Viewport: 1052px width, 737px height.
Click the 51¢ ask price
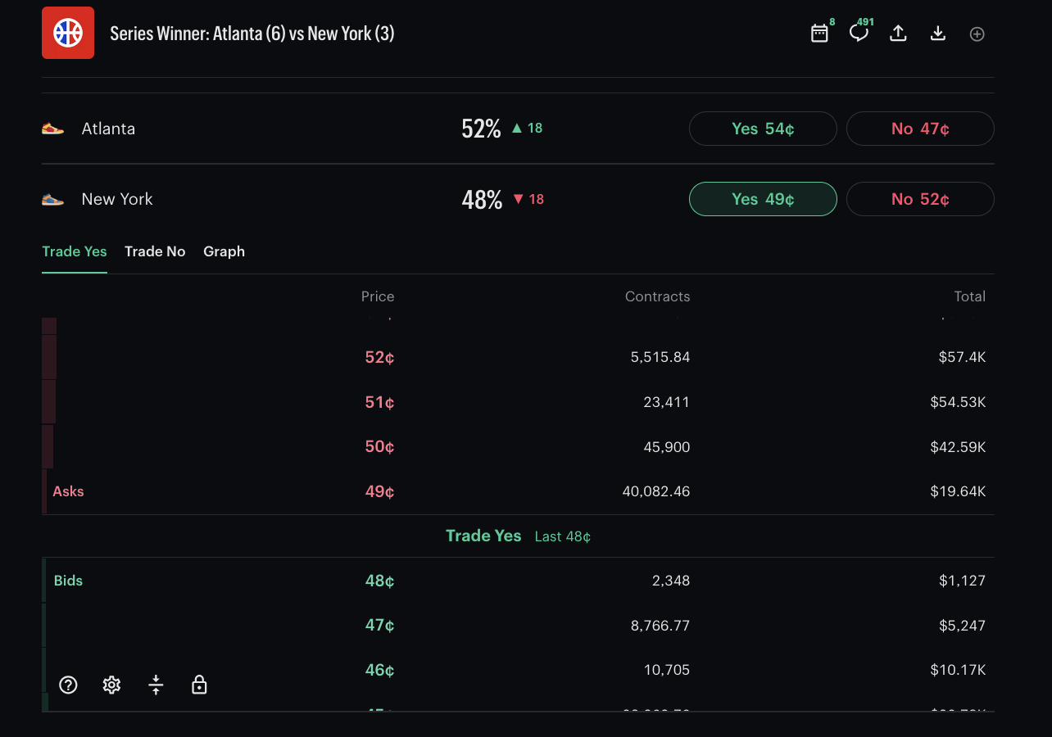379,402
